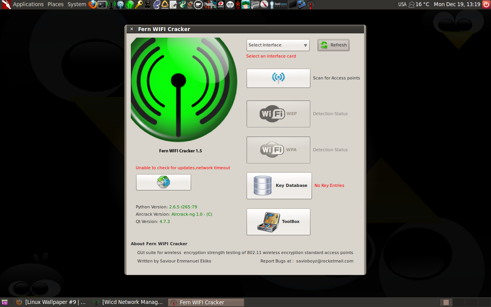Click the red power shutdown button
The height and width of the screenshot is (307, 491).
point(486,4)
